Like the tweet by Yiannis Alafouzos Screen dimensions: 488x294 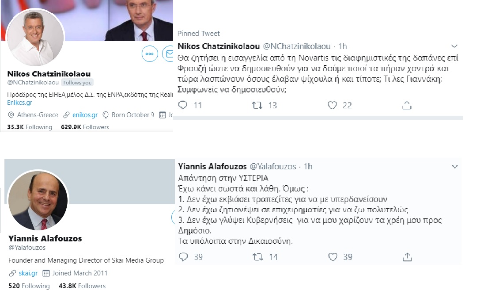333,257
